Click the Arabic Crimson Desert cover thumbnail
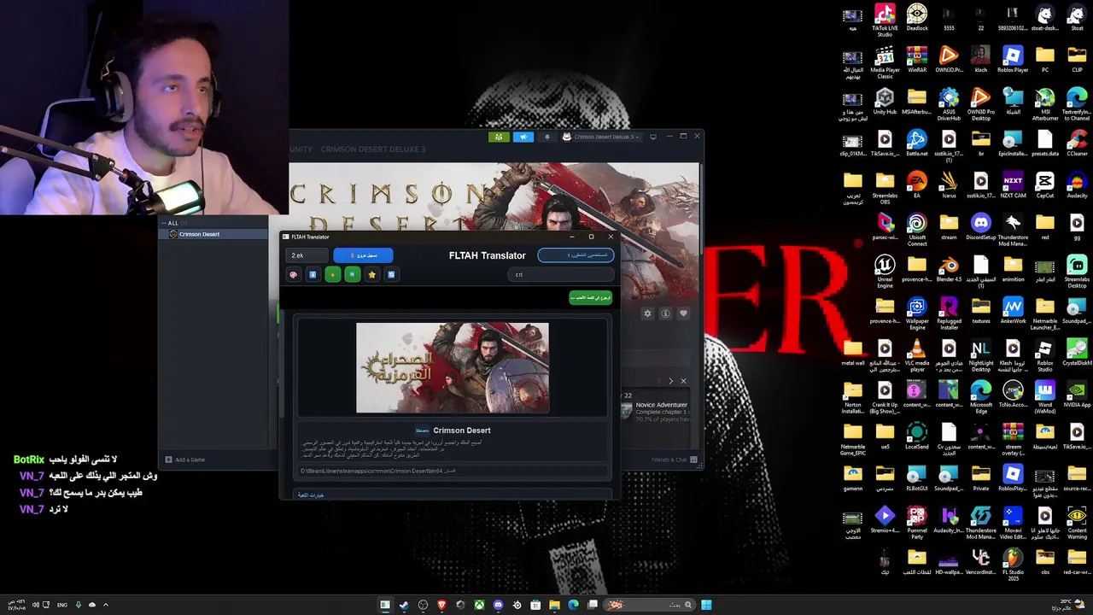Screen dimensions: 1093x615 click(452, 367)
